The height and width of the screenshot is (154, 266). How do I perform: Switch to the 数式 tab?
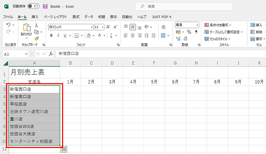pos(76,17)
